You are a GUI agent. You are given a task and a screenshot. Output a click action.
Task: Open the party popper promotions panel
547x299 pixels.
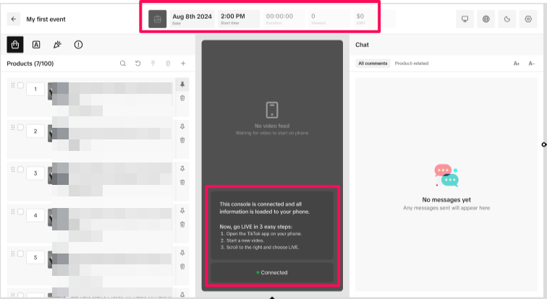point(57,45)
